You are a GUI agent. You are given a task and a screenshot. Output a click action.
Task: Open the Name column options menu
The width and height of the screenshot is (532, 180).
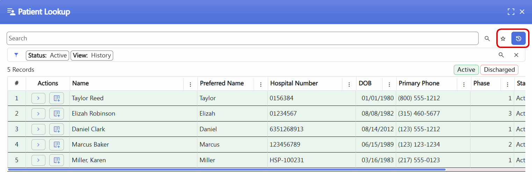(190, 84)
